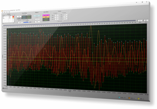Click the red channel color swatch

[x=13, y=16]
